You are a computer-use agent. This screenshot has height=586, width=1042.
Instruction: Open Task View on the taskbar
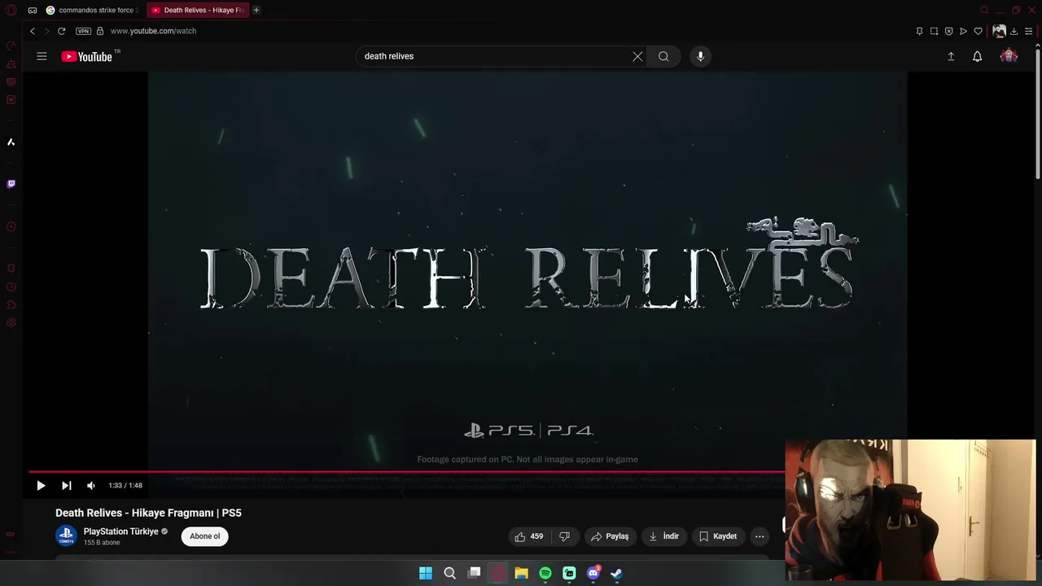click(475, 573)
